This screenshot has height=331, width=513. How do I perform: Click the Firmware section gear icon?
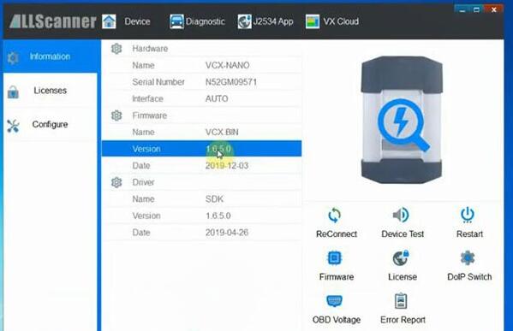[x=116, y=115]
